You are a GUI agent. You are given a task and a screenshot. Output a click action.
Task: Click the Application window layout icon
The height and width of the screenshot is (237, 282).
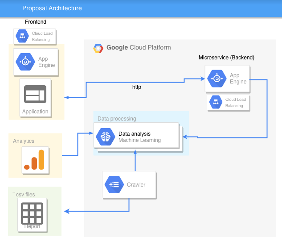[x=35, y=95]
